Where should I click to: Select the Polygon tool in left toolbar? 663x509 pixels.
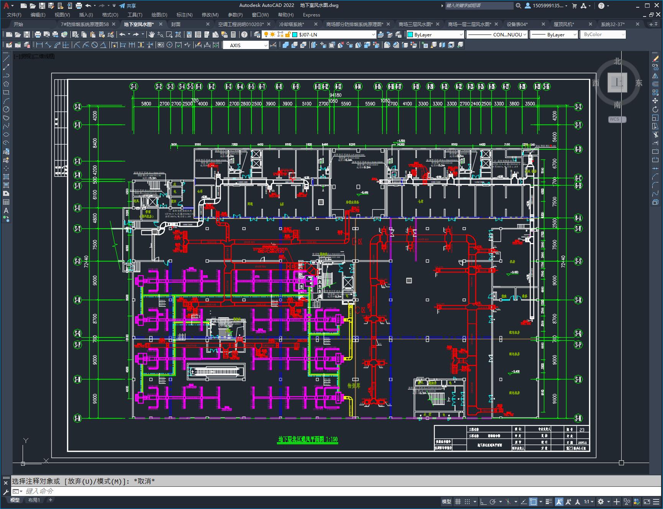point(6,84)
